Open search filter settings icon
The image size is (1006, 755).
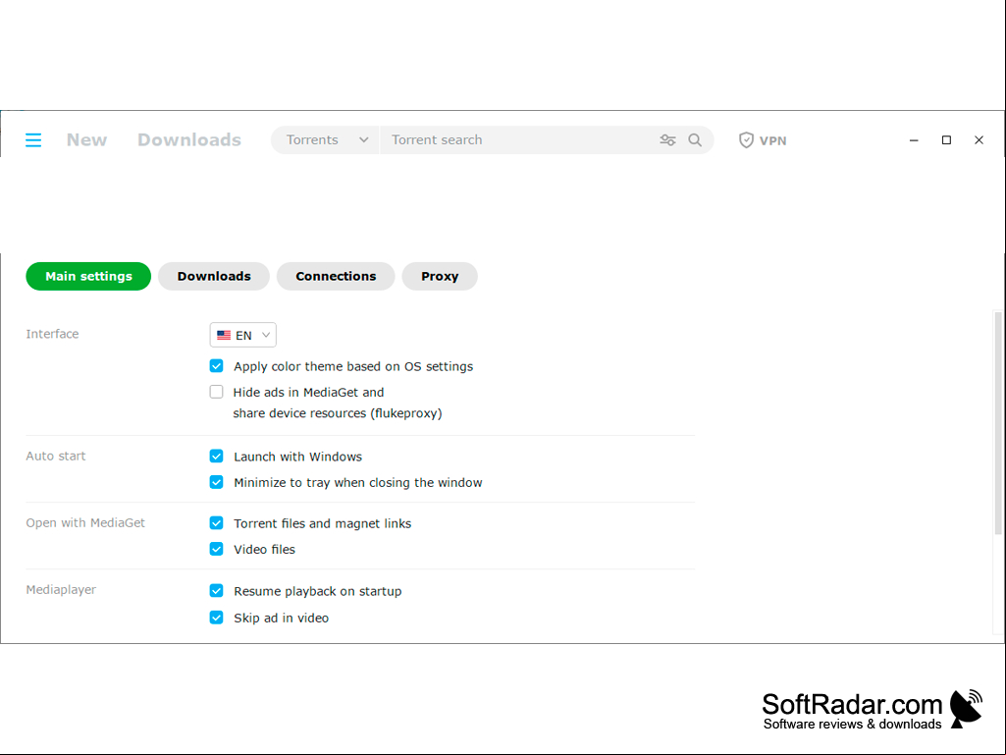668,140
